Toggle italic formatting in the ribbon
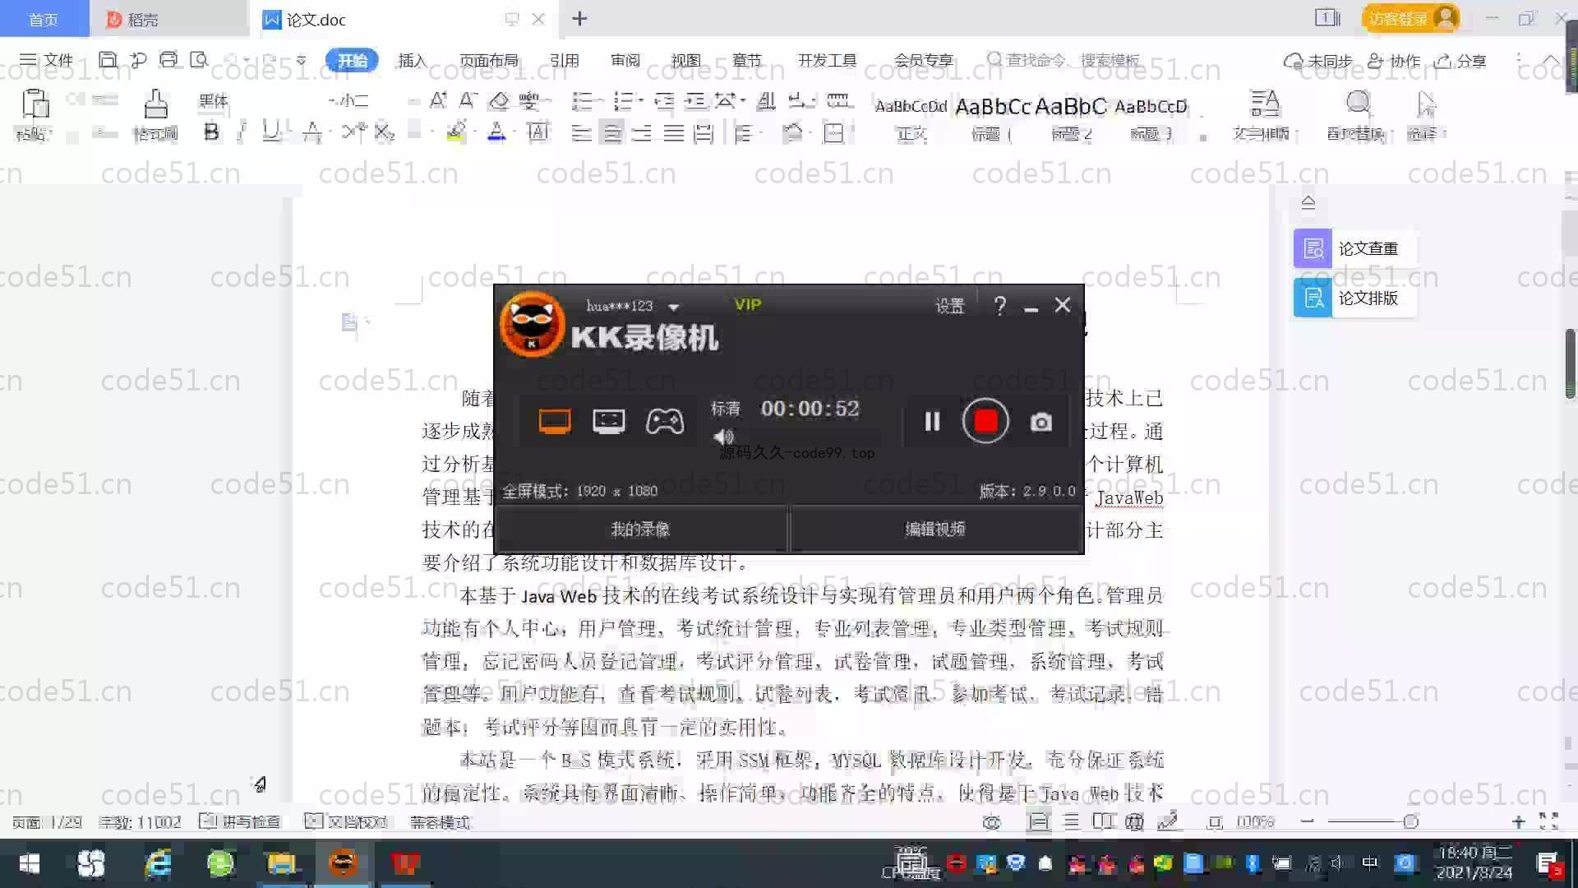 coord(242,132)
